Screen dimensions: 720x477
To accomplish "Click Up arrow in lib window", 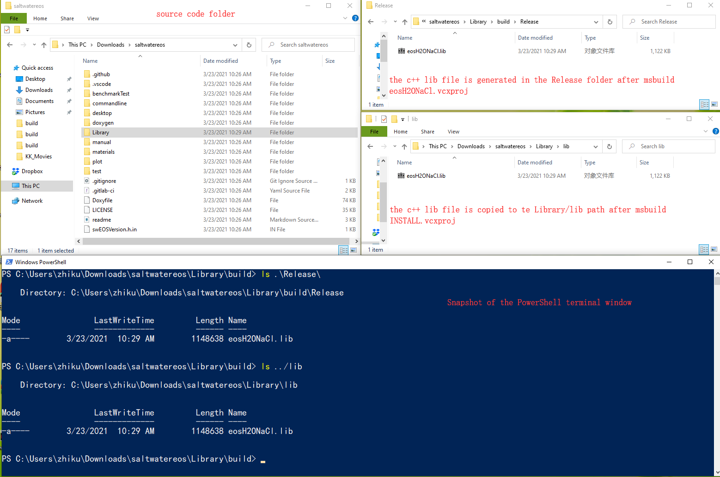I will click(404, 146).
